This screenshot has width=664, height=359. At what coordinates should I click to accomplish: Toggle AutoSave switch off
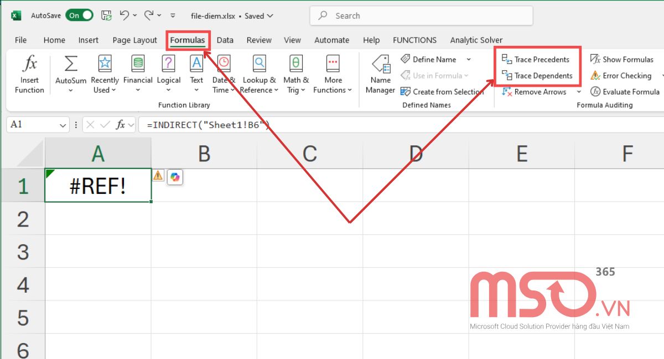point(80,15)
